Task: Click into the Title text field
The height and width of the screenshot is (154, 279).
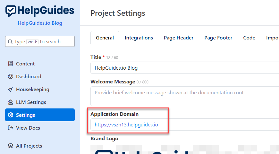Action: point(184,68)
